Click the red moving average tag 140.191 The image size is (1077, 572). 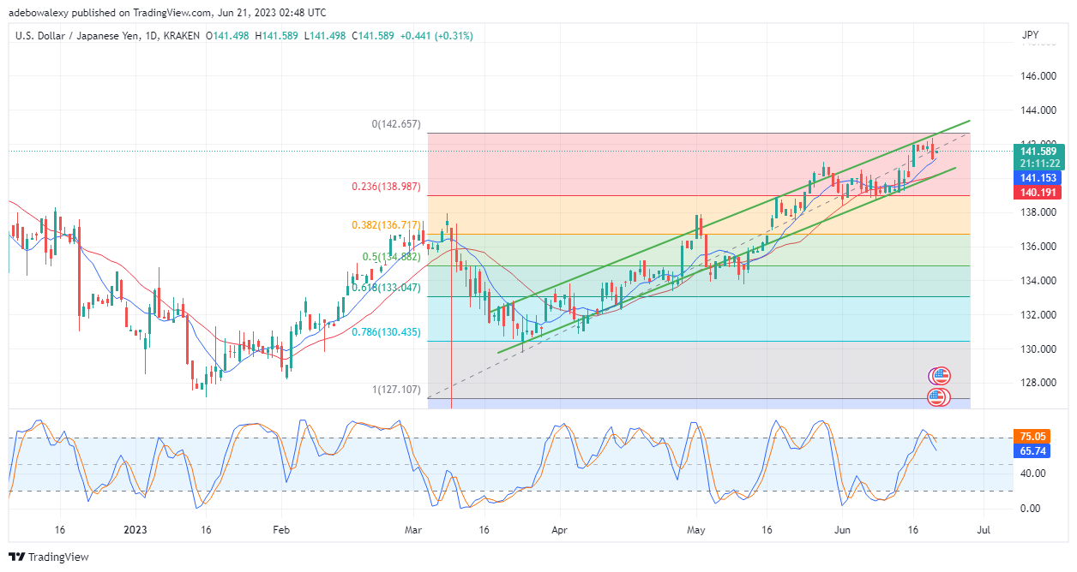[x=1036, y=194]
